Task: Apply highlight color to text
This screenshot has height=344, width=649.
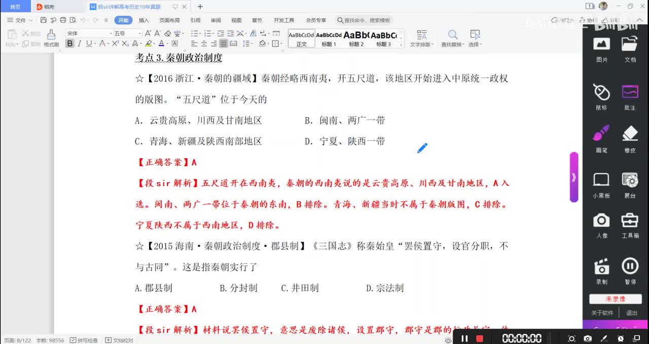Action: pyautogui.click(x=148, y=44)
